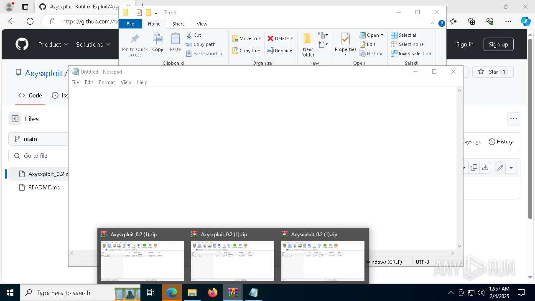535x301 pixels.
Task: Click the edit pencil icon on GitHub
Action: tap(500, 168)
